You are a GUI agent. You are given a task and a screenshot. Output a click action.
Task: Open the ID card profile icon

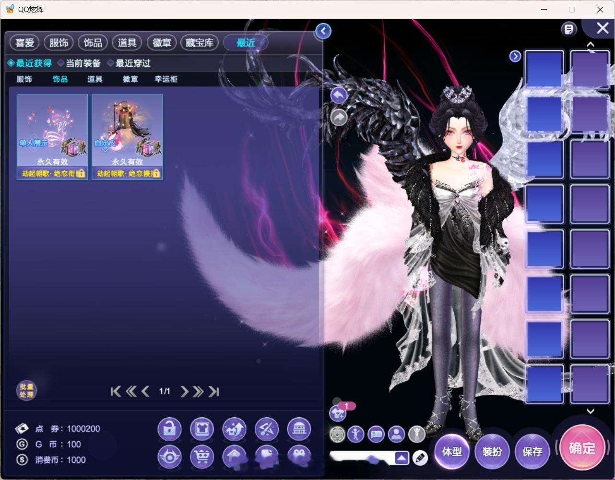point(376,434)
